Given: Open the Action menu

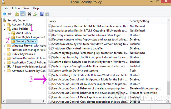Looking at the screenshot, I should click(x=16, y=8).
